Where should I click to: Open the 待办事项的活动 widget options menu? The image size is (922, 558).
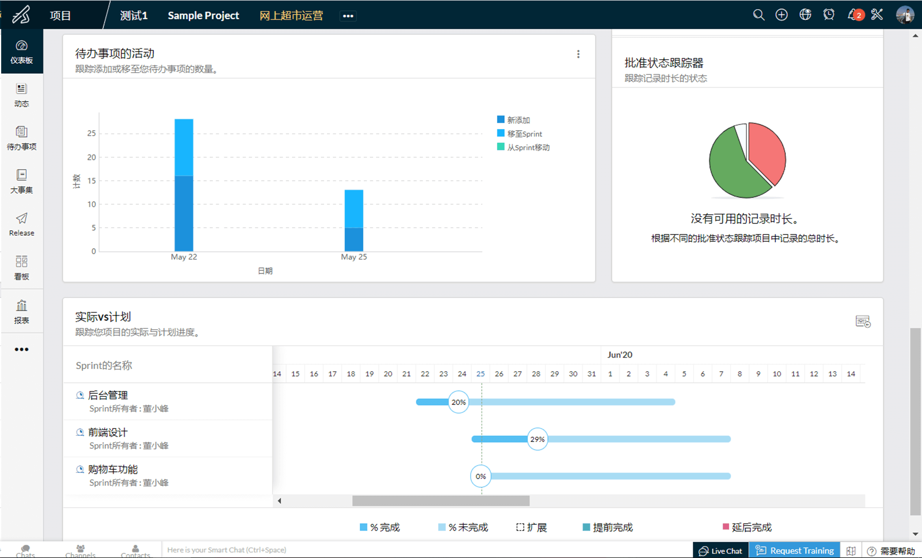[x=578, y=54]
